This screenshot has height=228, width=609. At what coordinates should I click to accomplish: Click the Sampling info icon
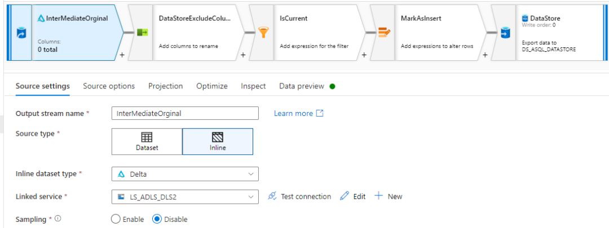click(58, 218)
